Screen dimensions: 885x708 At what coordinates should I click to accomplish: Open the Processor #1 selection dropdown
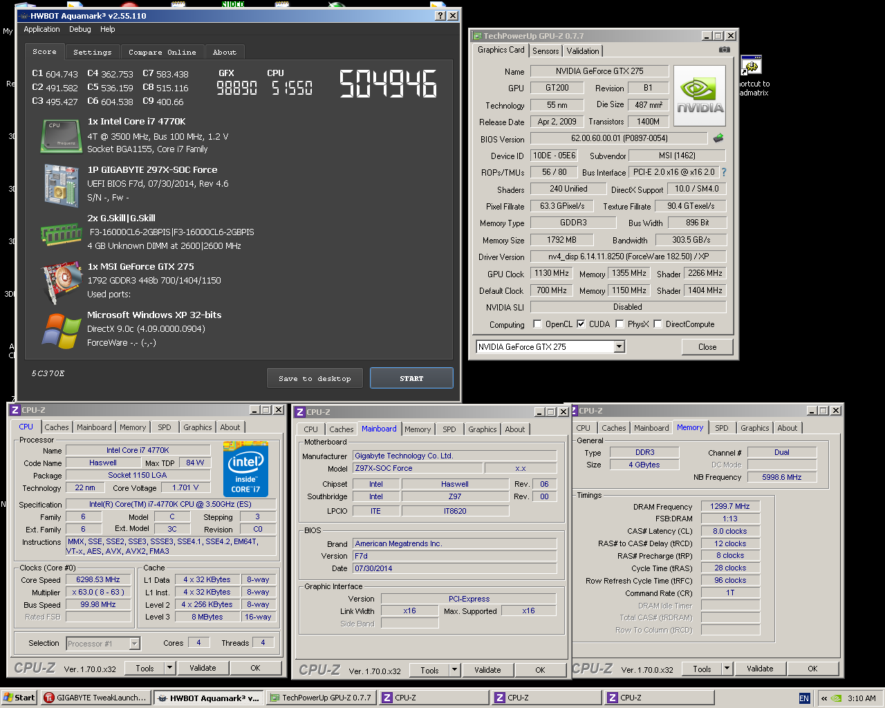coord(135,644)
